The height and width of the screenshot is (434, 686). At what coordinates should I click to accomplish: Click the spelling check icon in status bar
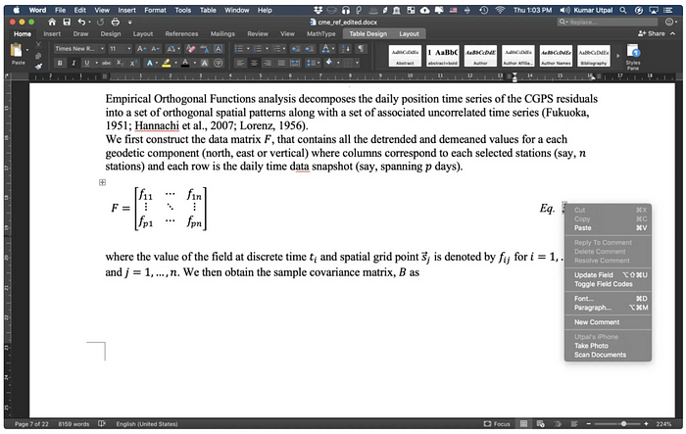(x=102, y=423)
